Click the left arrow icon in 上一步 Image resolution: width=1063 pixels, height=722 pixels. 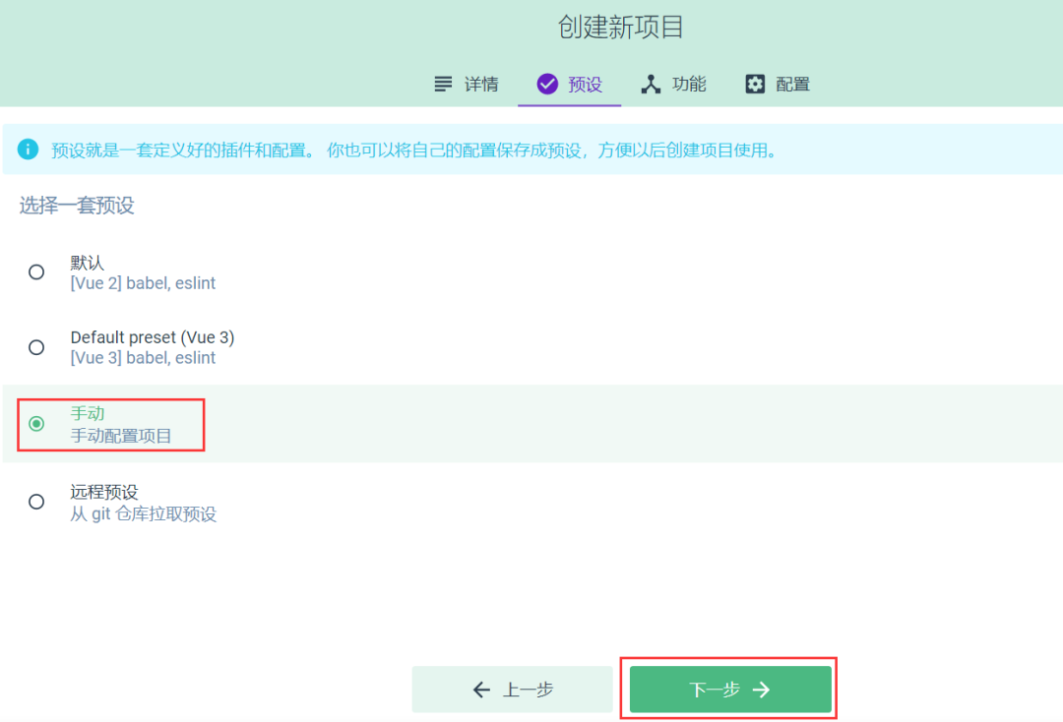[480, 689]
